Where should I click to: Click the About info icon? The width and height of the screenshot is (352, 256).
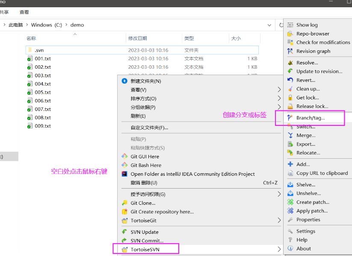coord(290,249)
